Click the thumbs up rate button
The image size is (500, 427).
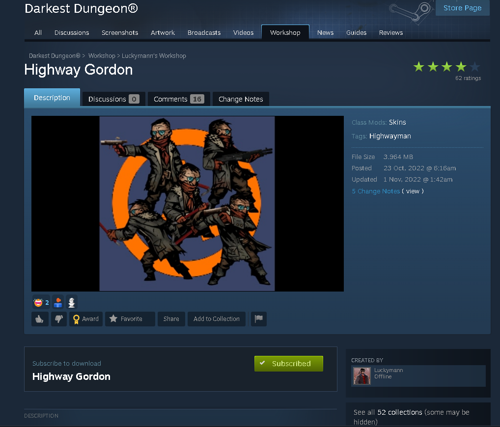40,319
